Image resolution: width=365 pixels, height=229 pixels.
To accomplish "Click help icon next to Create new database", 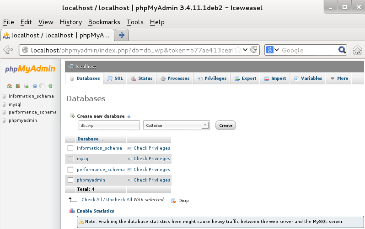I will pos(129,117).
